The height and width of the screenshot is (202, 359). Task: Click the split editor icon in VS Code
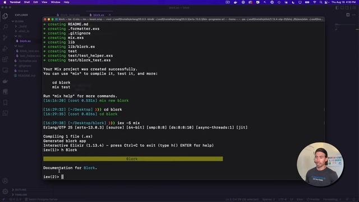348,15
